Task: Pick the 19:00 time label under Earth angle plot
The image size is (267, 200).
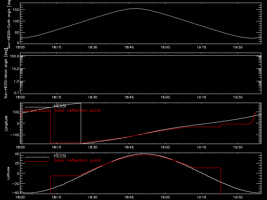Action: (x=165, y=47)
